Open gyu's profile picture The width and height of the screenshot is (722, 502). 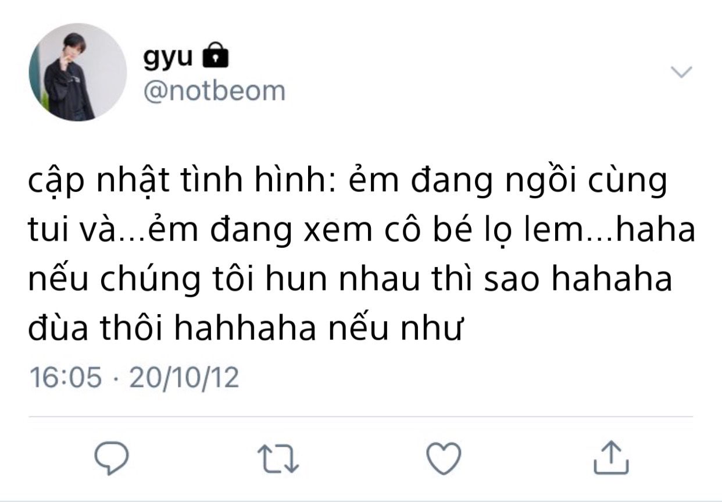tap(78, 72)
